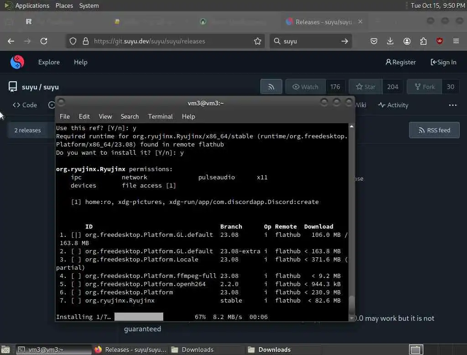This screenshot has height=355, width=467.
Task: Open tracking protection shield in address bar
Action: (x=73, y=41)
